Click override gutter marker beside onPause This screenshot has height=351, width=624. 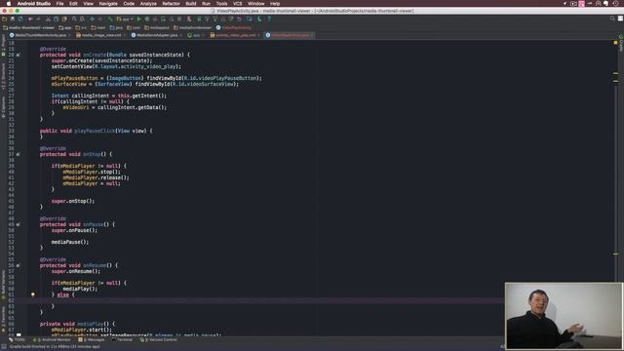click(18, 224)
